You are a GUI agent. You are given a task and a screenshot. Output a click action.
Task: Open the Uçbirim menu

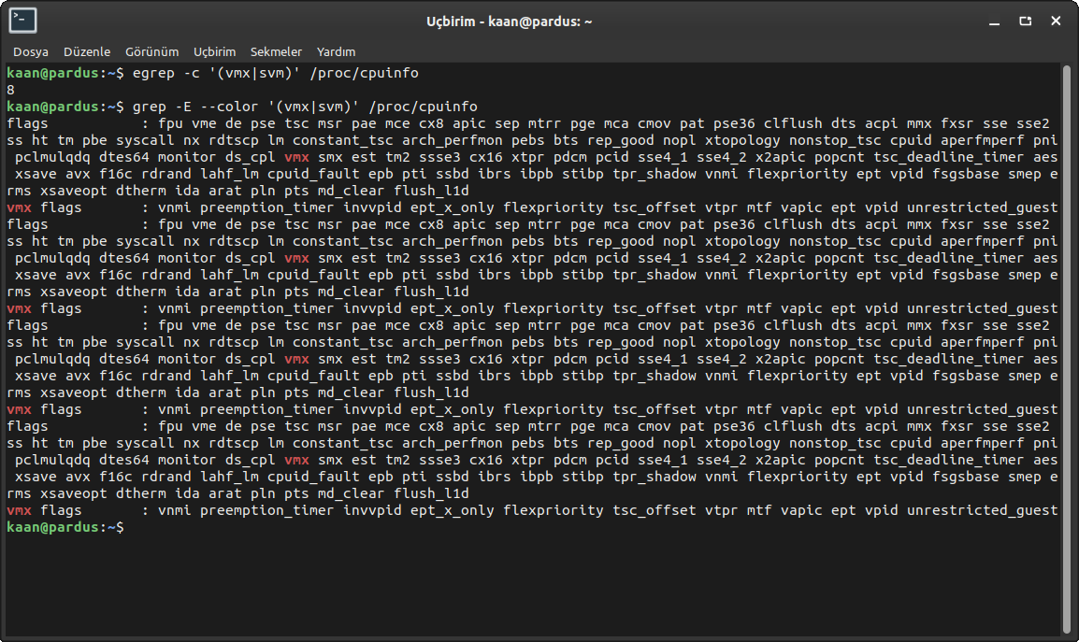214,52
